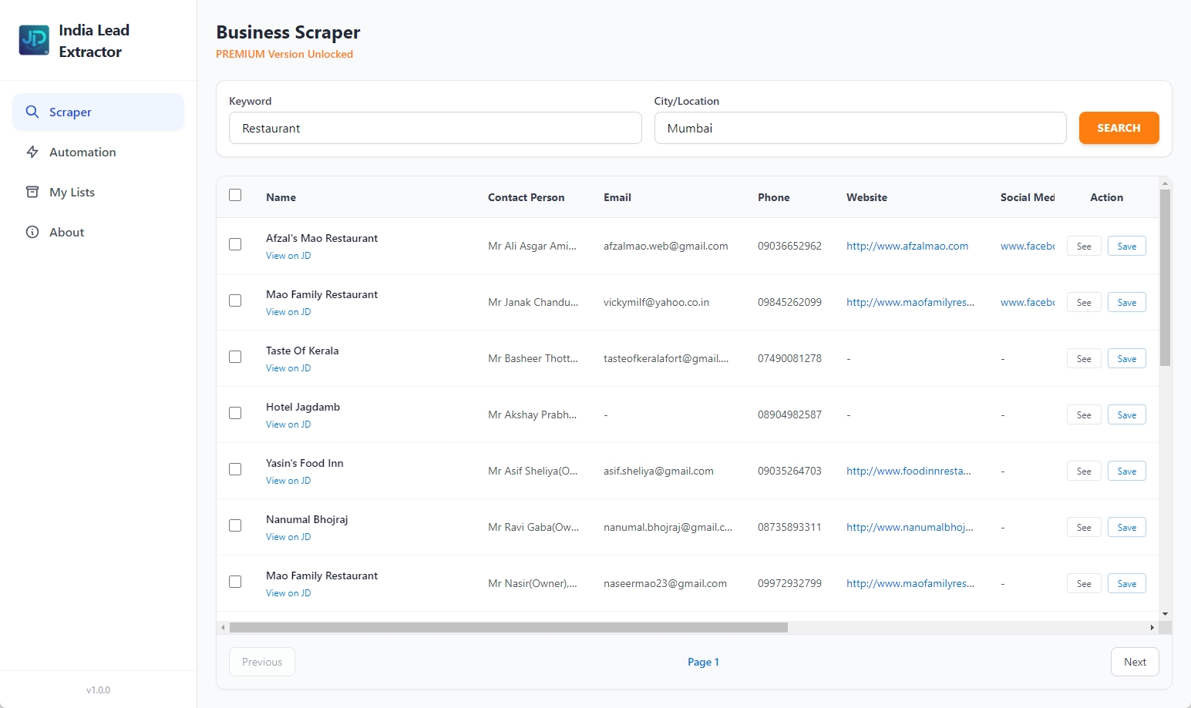
Task: Click the Automation lightning bolt icon
Action: pyautogui.click(x=32, y=152)
